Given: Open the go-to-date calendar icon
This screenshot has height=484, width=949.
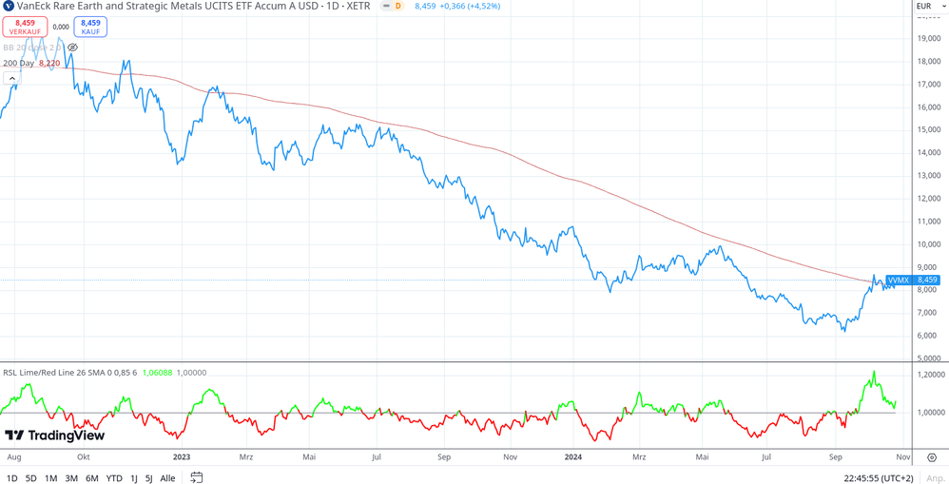Looking at the screenshot, I should [x=196, y=478].
